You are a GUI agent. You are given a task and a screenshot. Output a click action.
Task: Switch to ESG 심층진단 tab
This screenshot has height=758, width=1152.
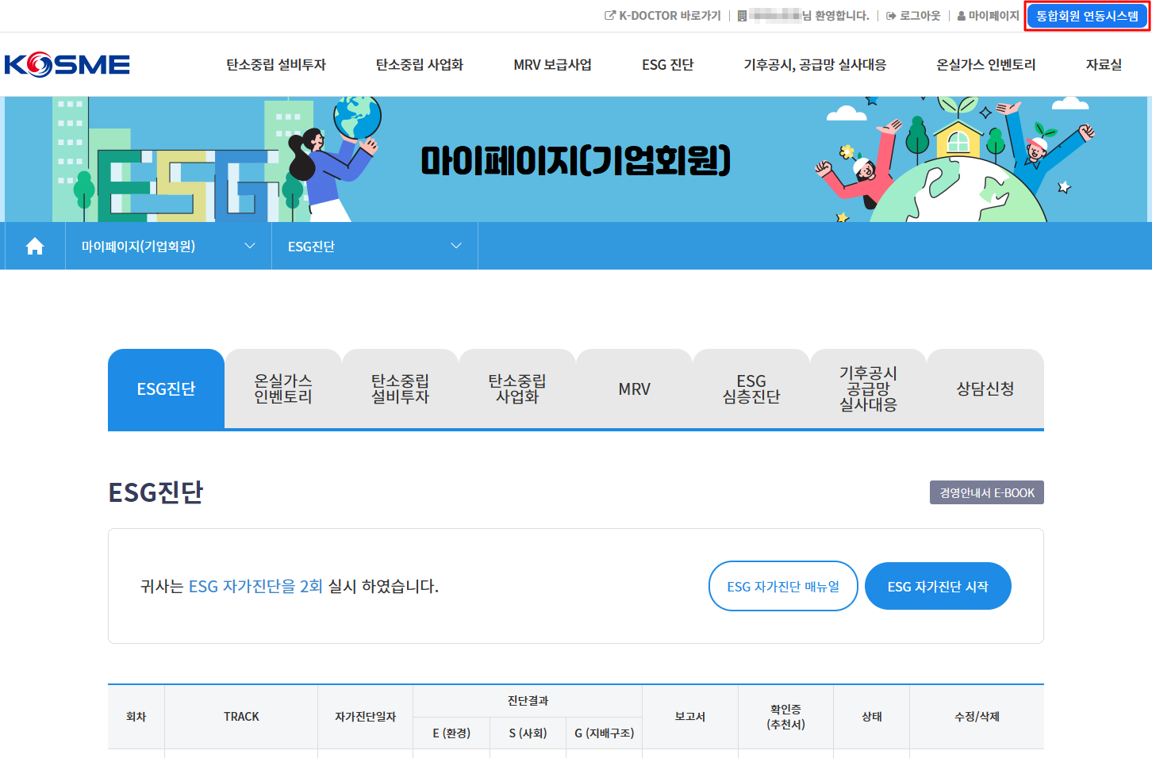coord(751,389)
